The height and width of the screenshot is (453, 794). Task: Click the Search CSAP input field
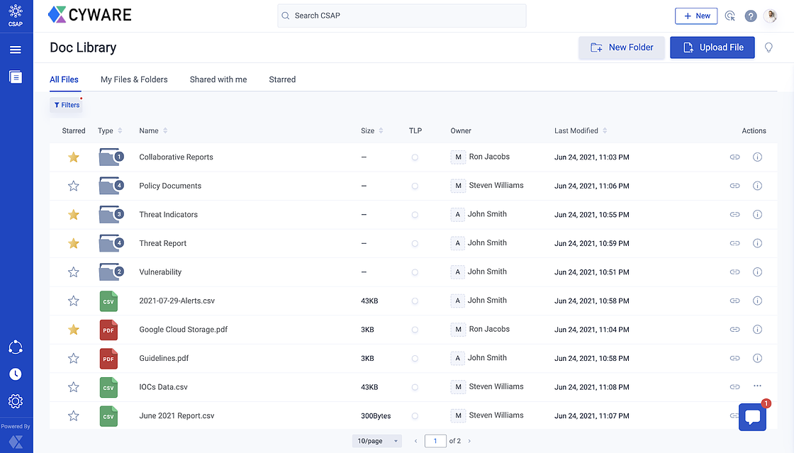click(401, 16)
